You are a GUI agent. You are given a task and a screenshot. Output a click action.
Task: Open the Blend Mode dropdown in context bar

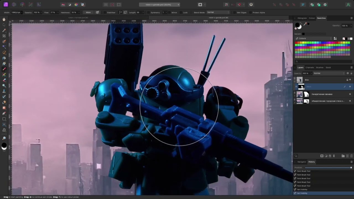218,12
